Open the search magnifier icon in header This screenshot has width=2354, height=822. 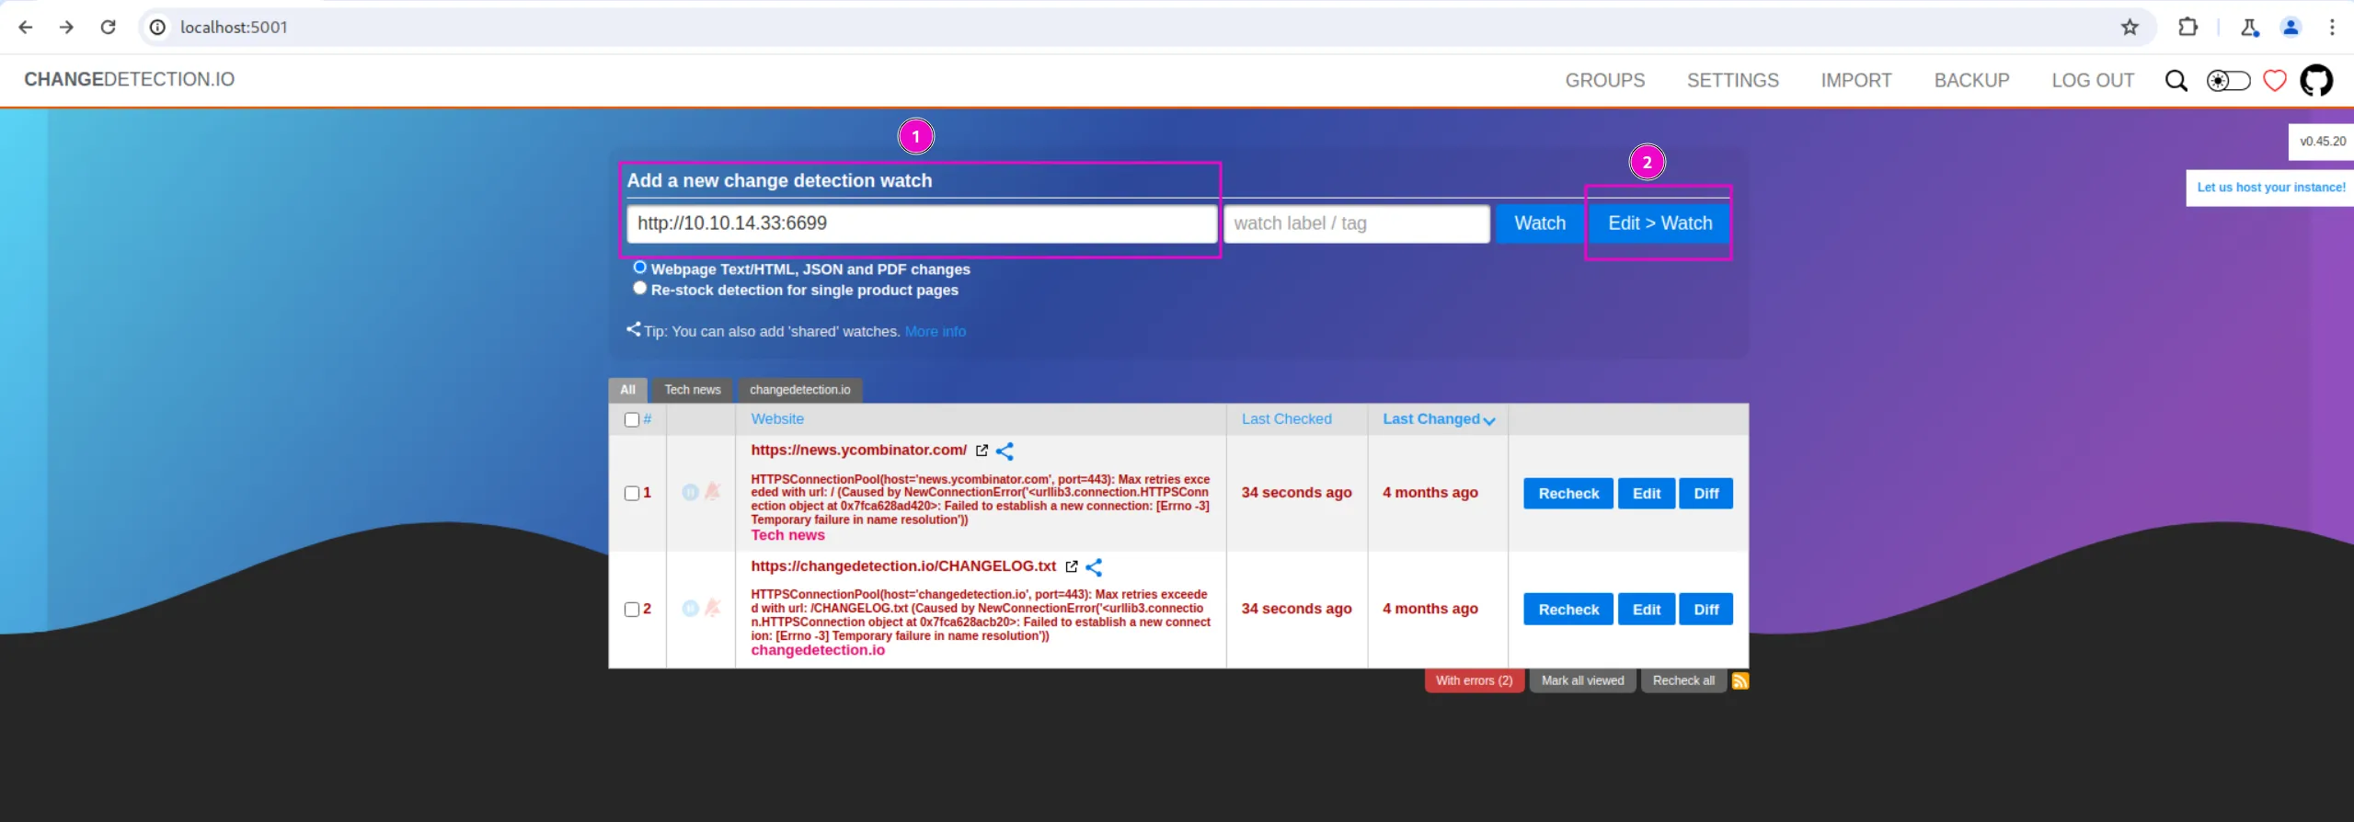click(x=2176, y=81)
